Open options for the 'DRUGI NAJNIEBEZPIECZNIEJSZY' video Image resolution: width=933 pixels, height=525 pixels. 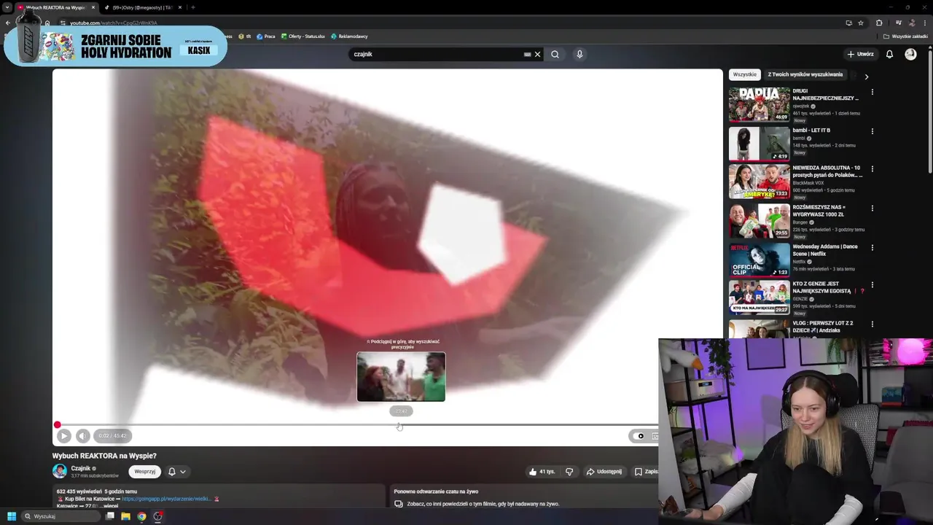coord(872,92)
